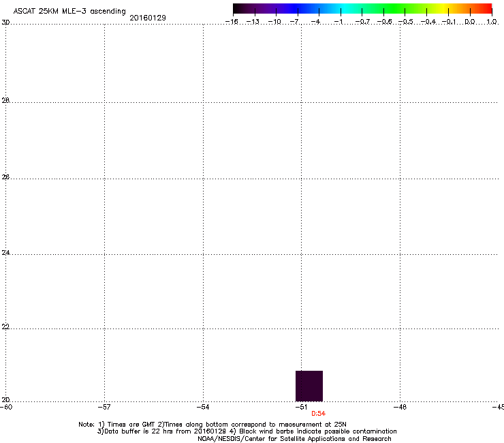This screenshot has height=443, width=504.
Task: Click the latitude 24 axis label
Action: (x=5, y=253)
